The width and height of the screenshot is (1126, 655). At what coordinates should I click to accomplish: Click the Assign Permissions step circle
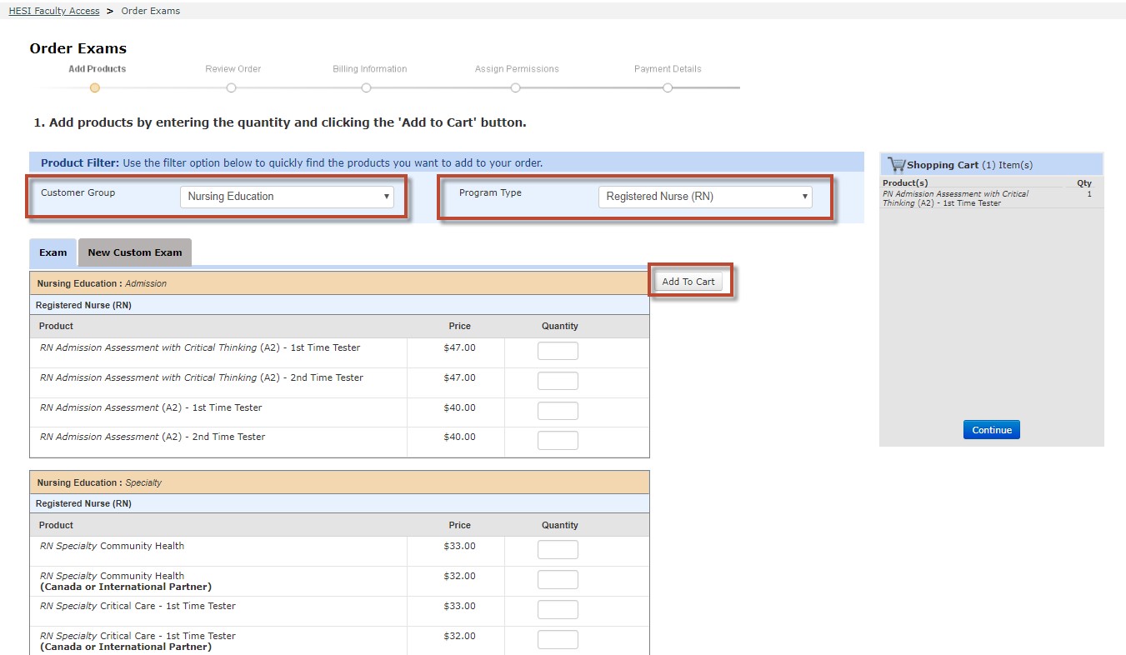(516, 87)
